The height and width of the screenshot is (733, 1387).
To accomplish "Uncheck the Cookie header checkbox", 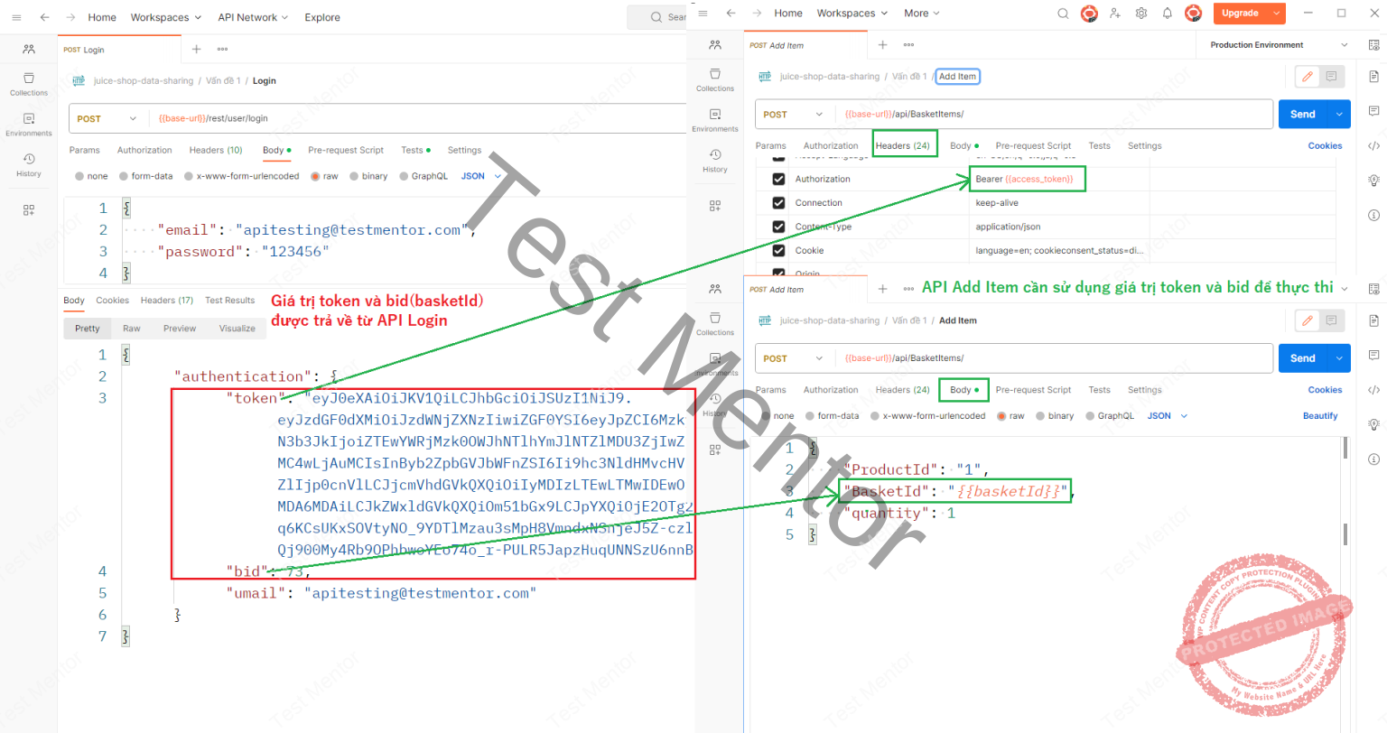I will (778, 251).
